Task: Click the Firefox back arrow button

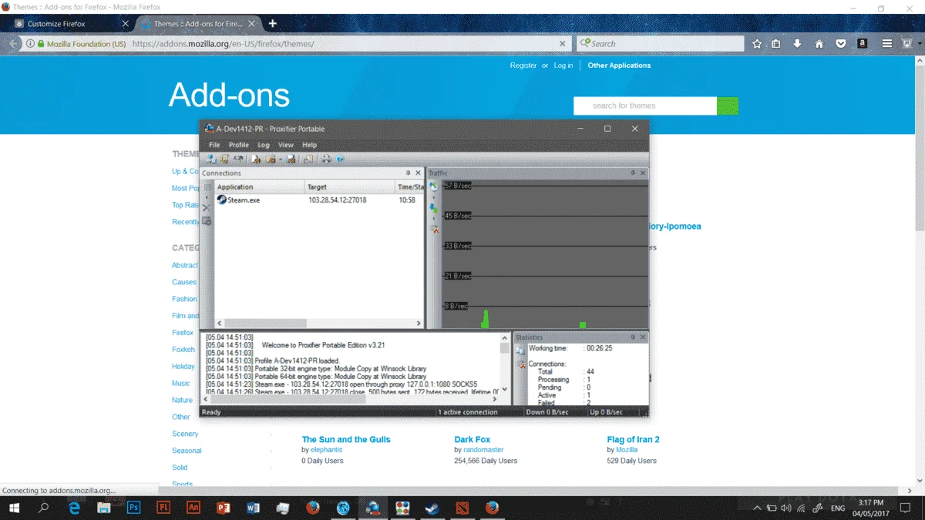Action: (13, 44)
